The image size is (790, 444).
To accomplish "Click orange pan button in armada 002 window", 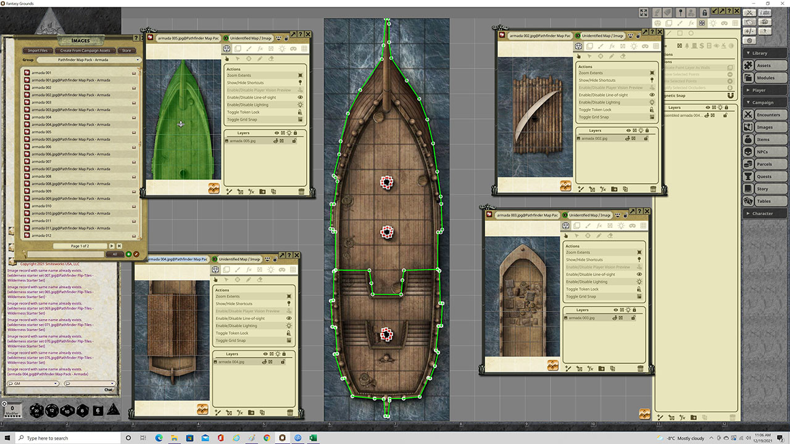I will (x=565, y=186).
